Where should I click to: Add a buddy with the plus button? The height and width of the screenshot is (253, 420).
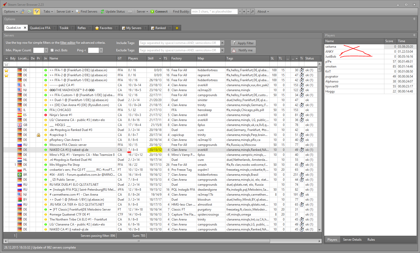pyautogui.click(x=244, y=12)
